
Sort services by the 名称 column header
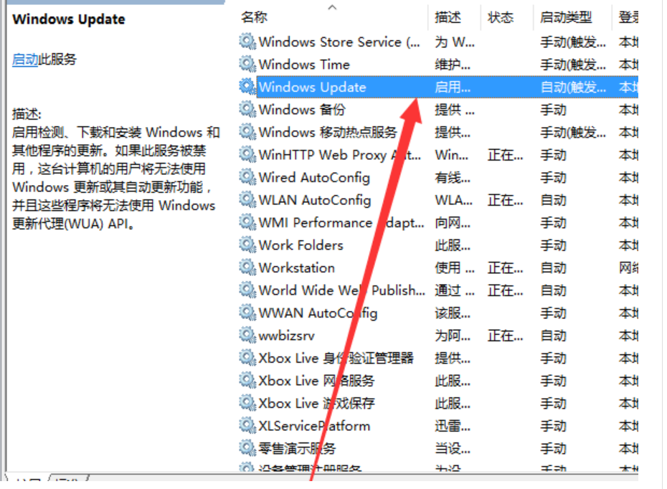[x=255, y=17]
